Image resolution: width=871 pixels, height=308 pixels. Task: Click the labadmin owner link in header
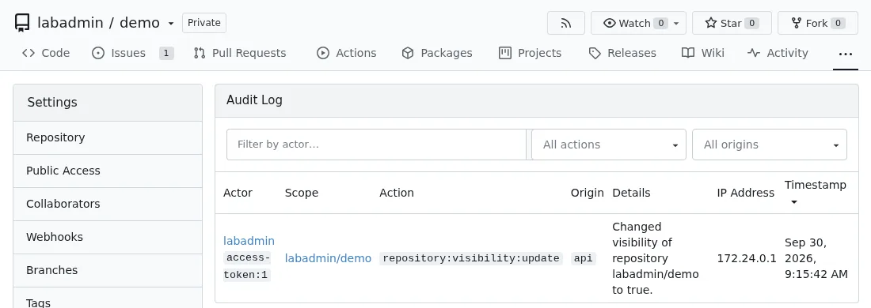click(x=70, y=23)
